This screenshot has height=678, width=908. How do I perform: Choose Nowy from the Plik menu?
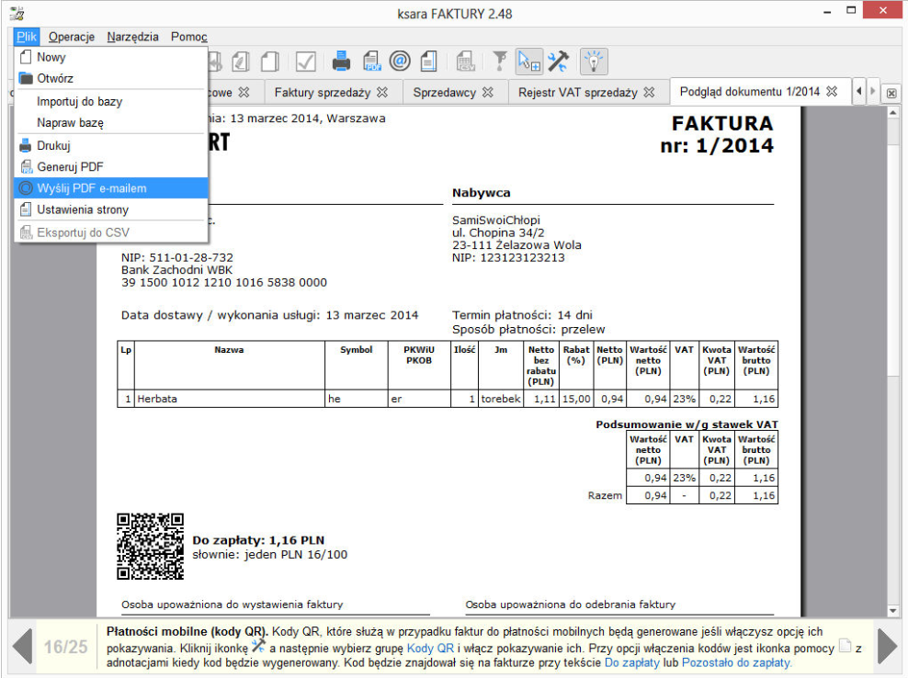pyautogui.click(x=111, y=57)
